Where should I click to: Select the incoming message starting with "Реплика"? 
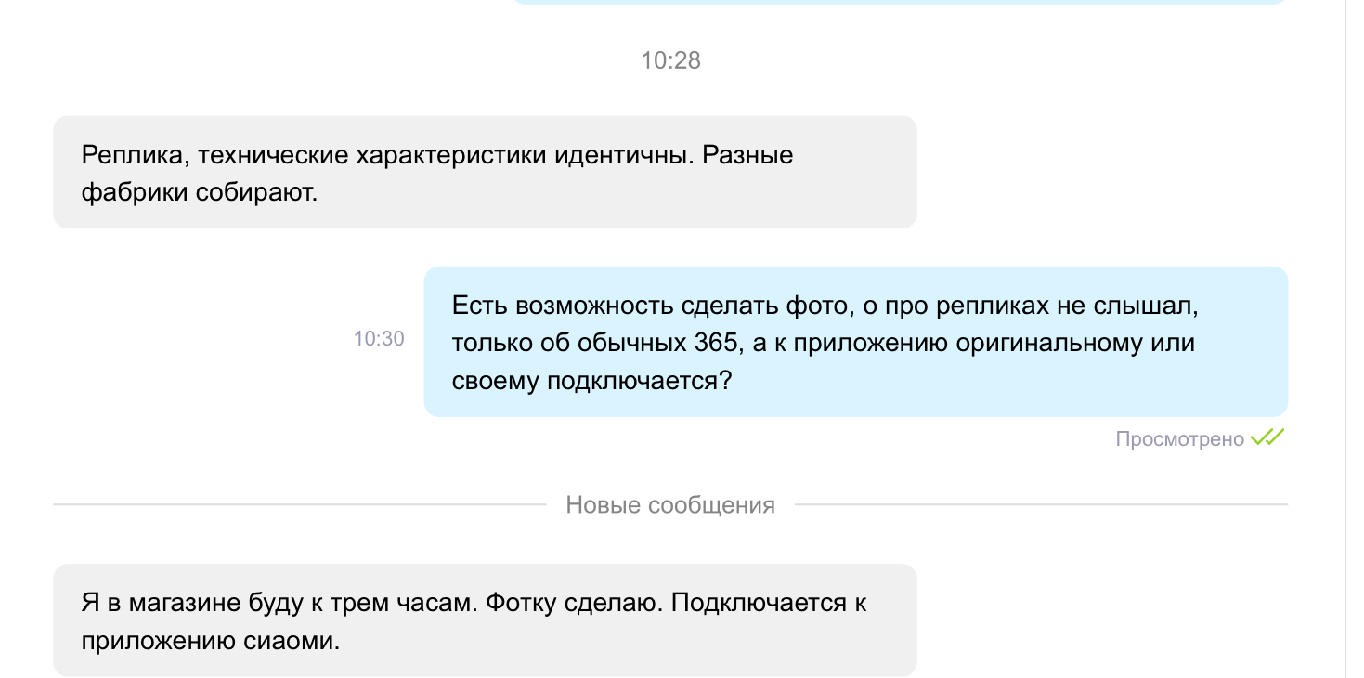pyautogui.click(x=485, y=172)
